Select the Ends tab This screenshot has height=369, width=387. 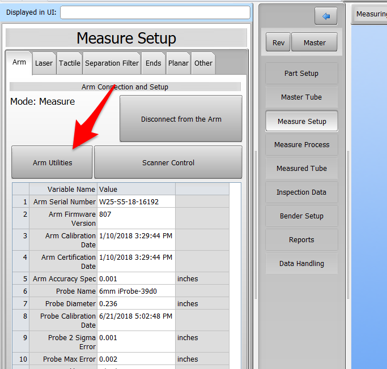point(153,63)
